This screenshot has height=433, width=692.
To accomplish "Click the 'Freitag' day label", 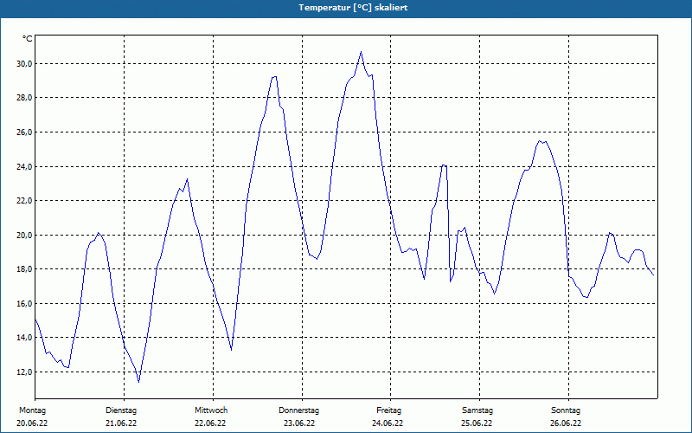I will pos(388,410).
